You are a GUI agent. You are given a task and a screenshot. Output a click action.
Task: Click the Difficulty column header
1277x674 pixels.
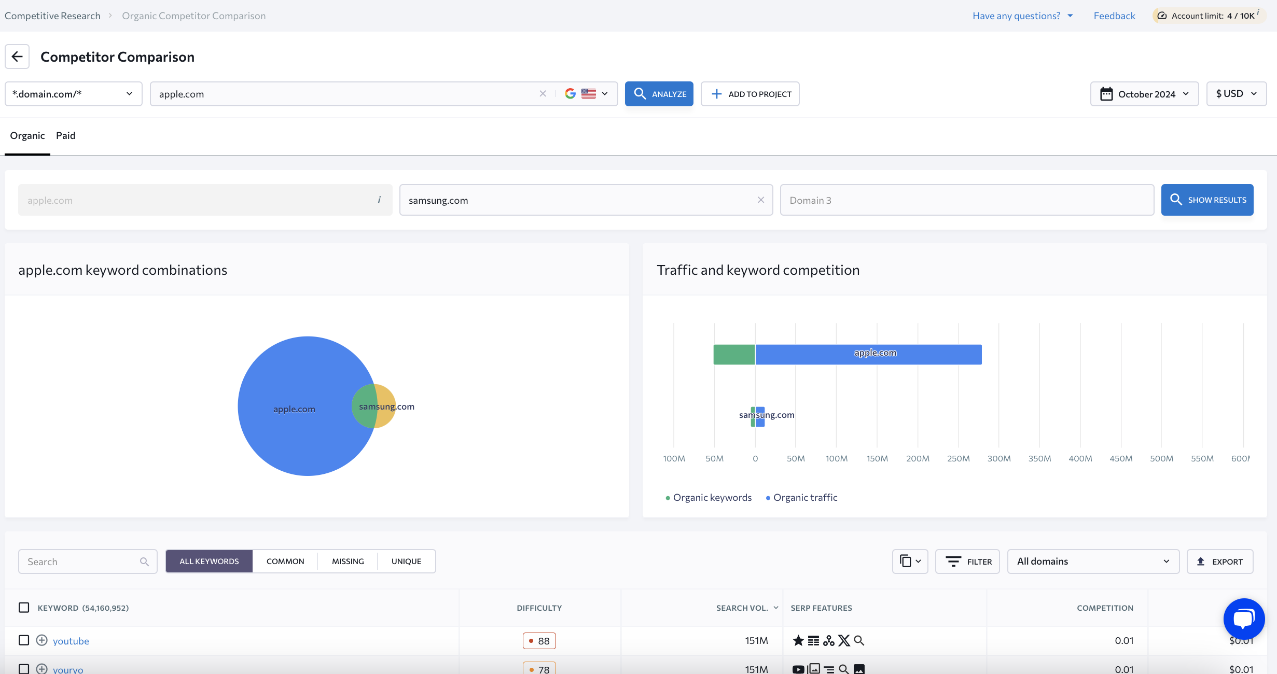539,608
